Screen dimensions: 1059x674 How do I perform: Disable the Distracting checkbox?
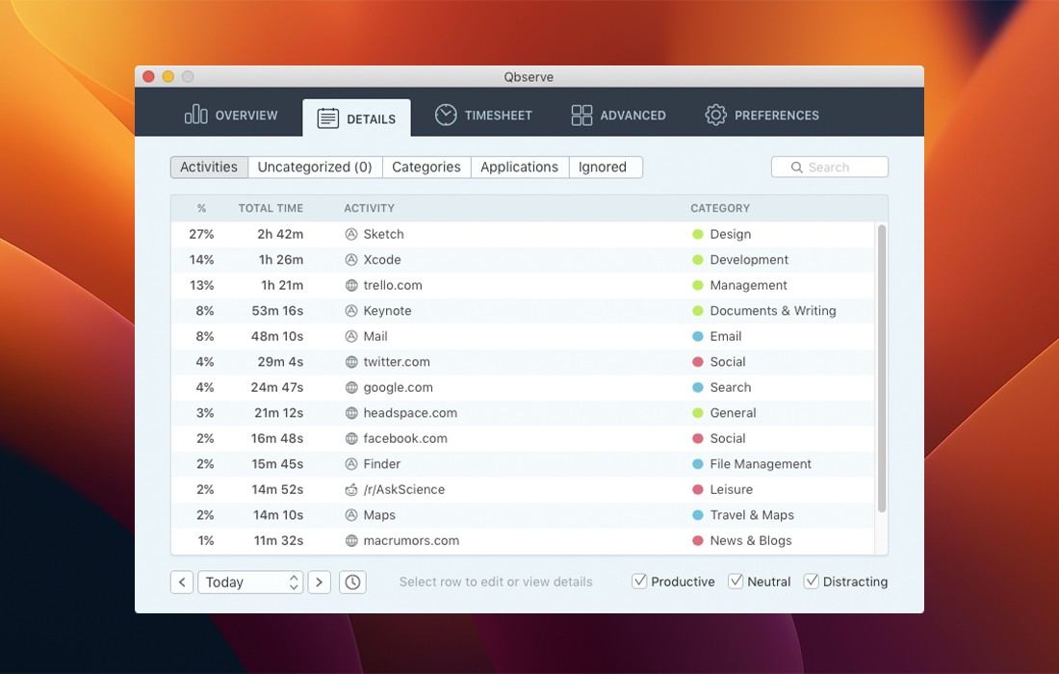pos(812,582)
